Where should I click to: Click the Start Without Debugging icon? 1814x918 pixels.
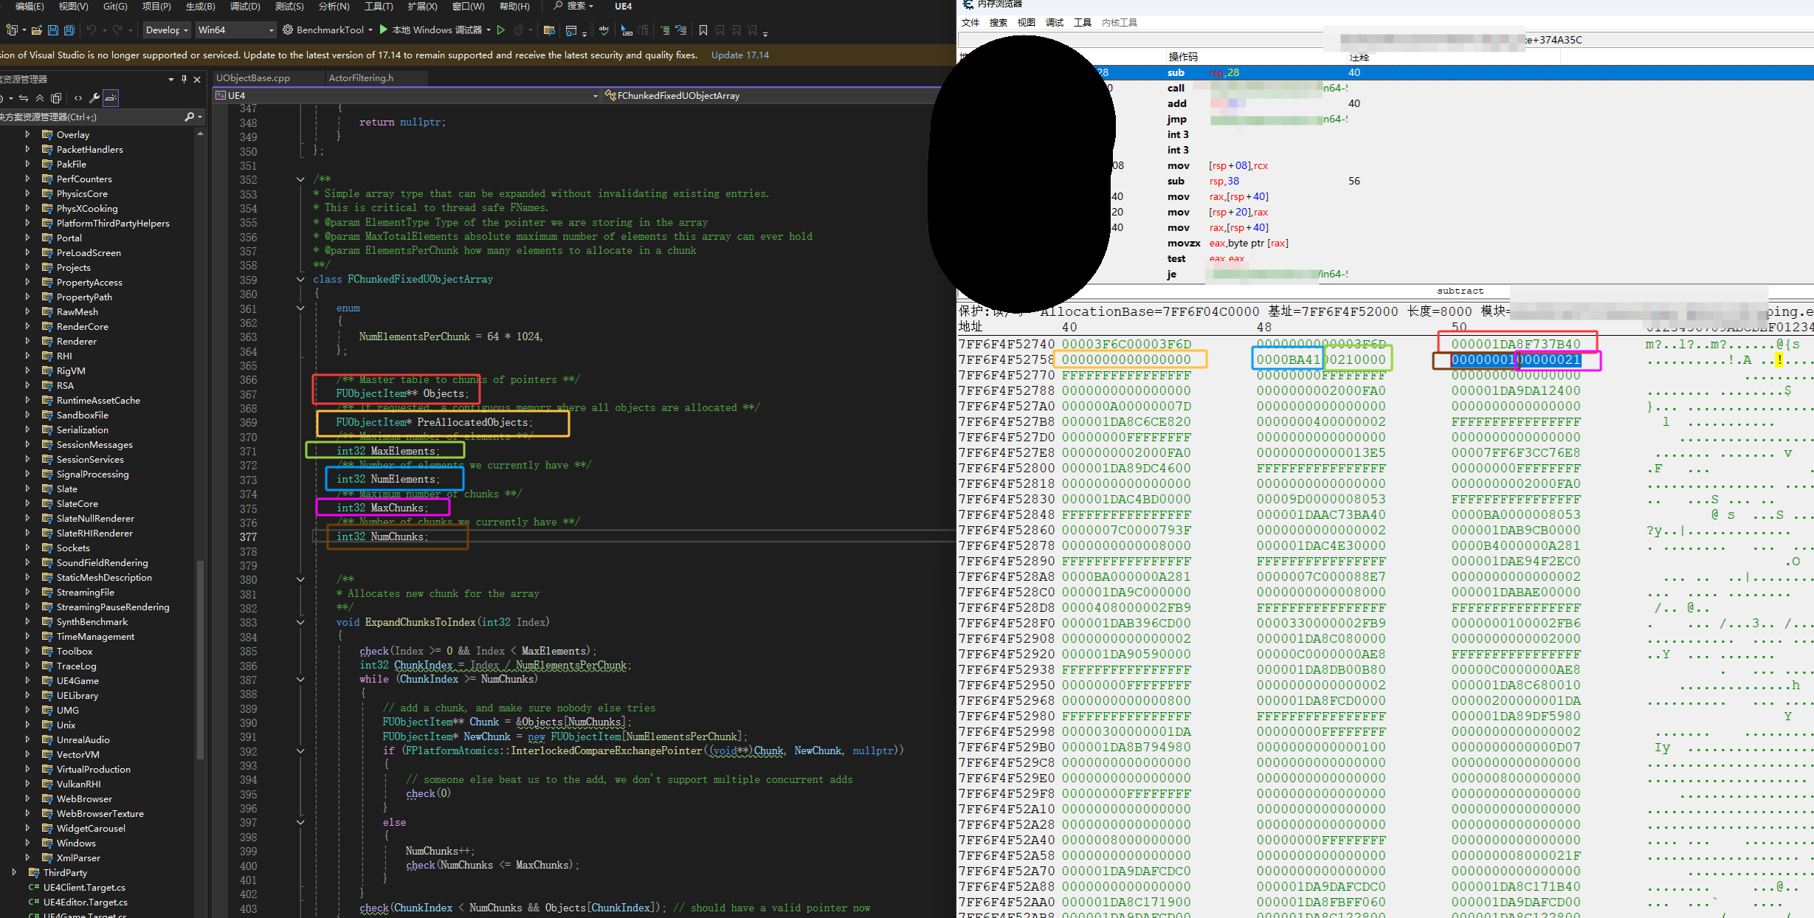point(501,30)
